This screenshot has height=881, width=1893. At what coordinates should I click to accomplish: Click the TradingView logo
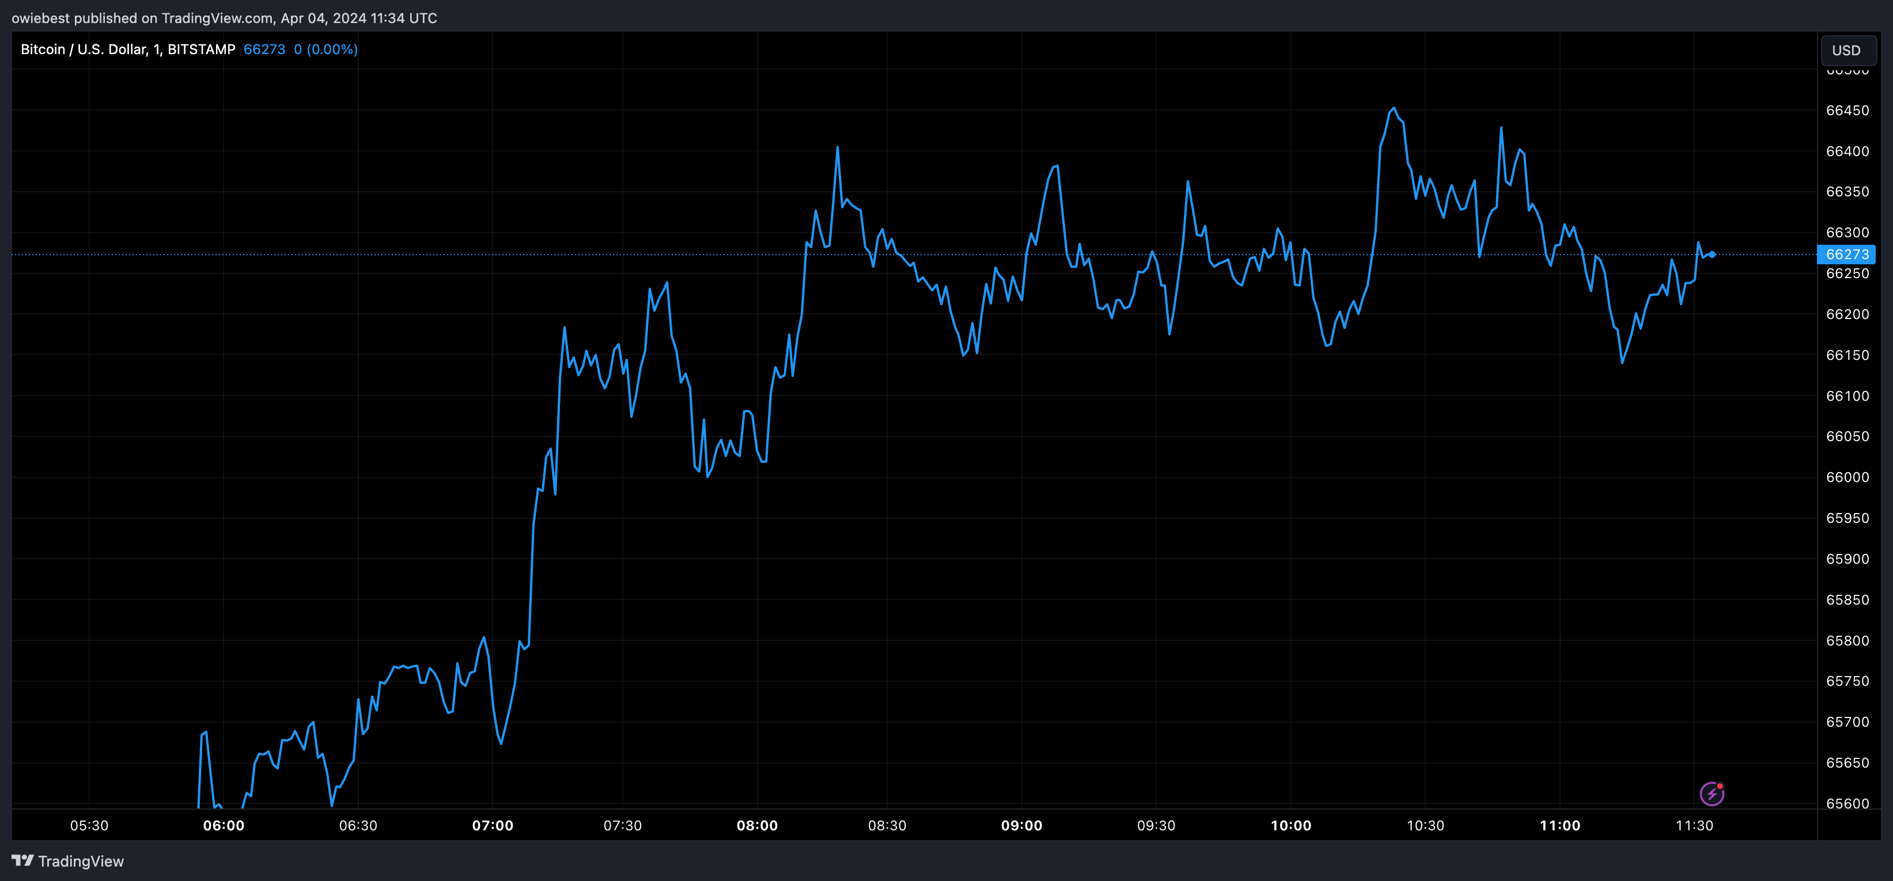pyautogui.click(x=22, y=860)
